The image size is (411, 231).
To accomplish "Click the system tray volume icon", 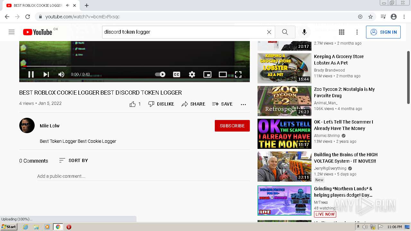I will 365,227.
